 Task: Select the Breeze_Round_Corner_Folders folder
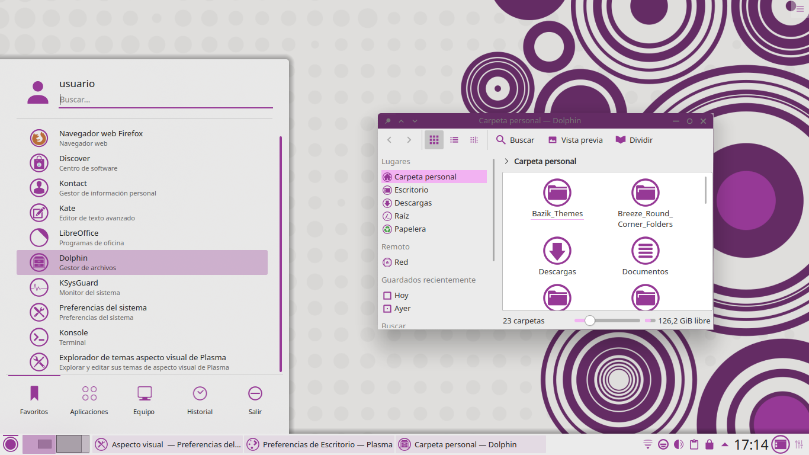pos(646,203)
